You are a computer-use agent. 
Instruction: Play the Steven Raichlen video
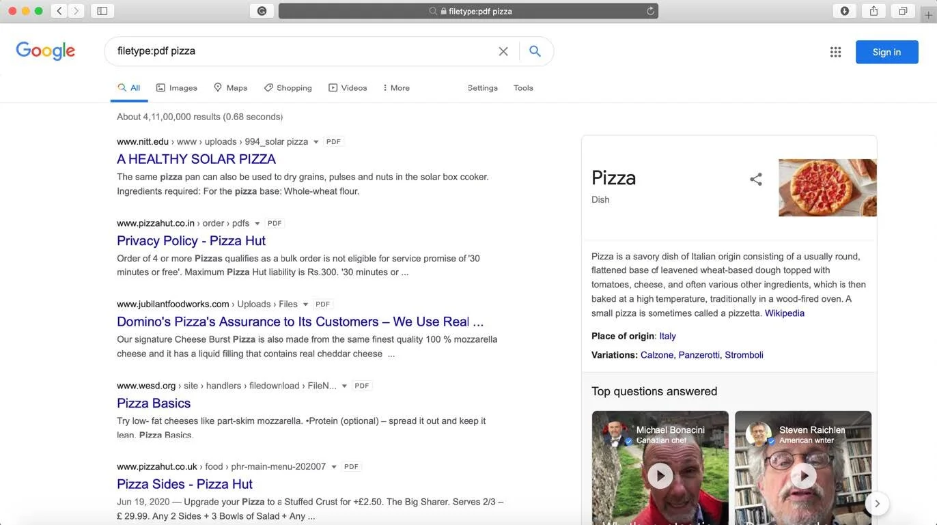click(803, 475)
